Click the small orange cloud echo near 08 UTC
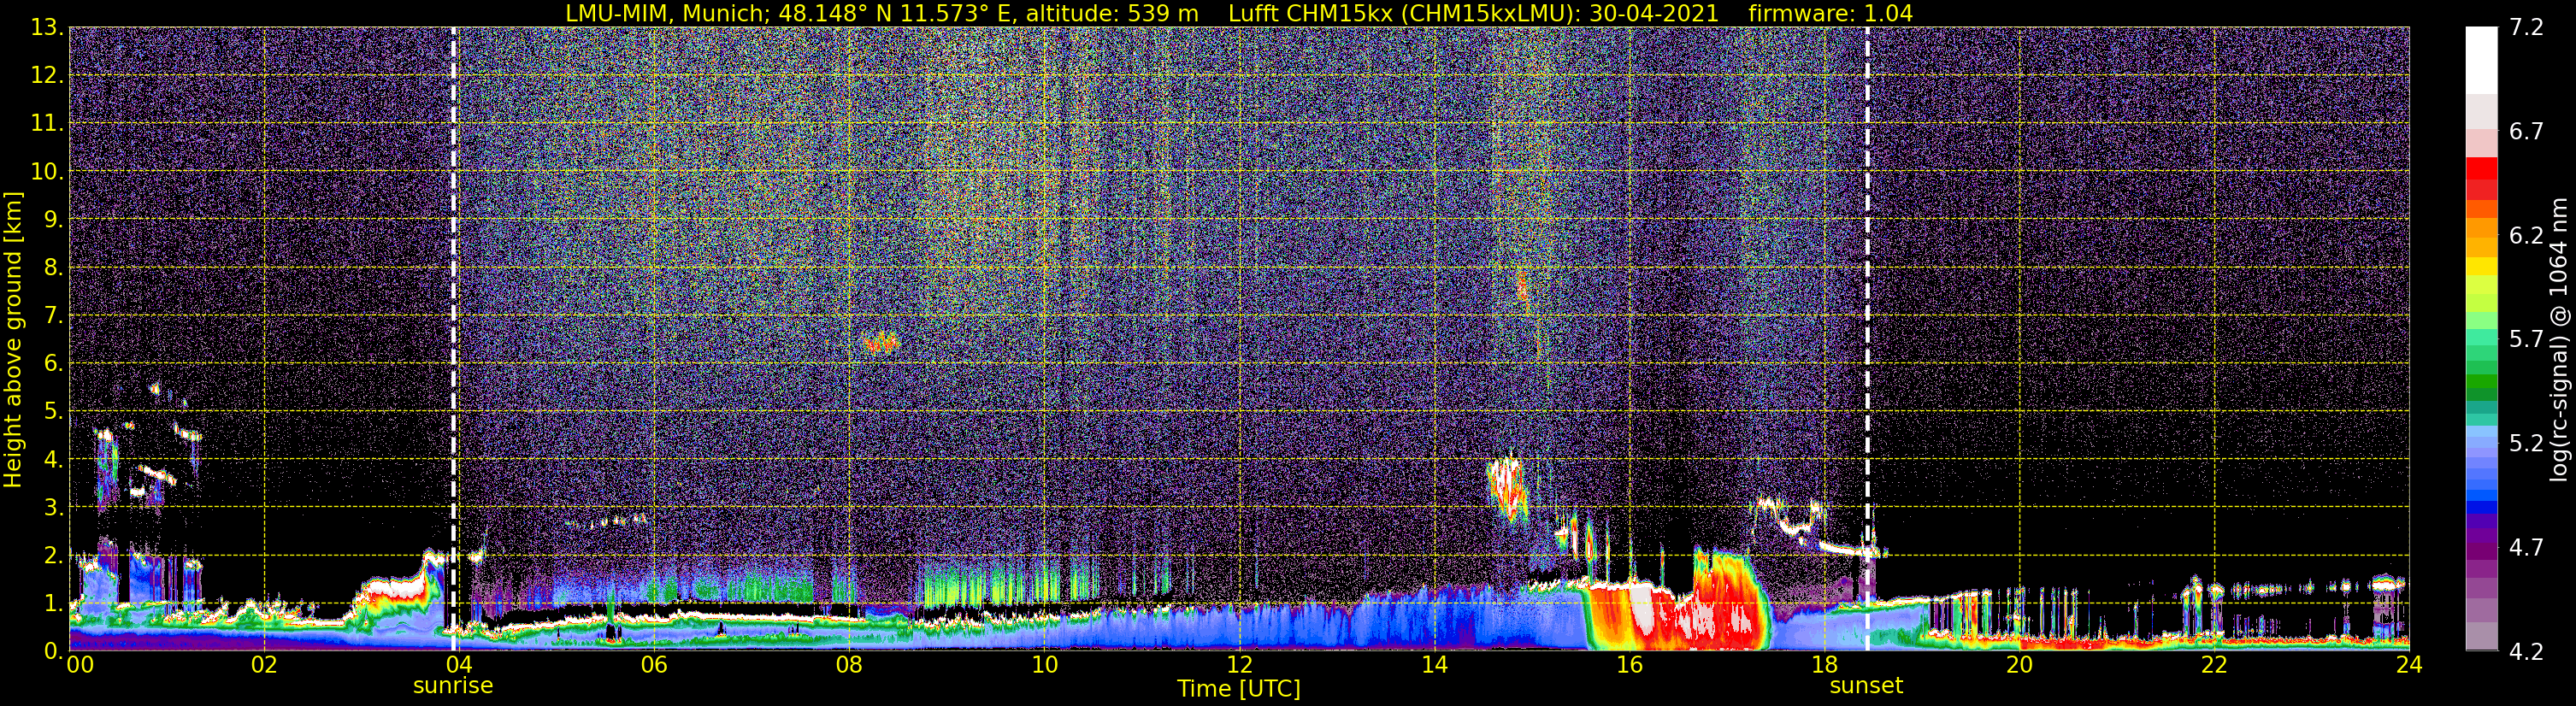This screenshot has width=2576, height=706. click(881, 343)
